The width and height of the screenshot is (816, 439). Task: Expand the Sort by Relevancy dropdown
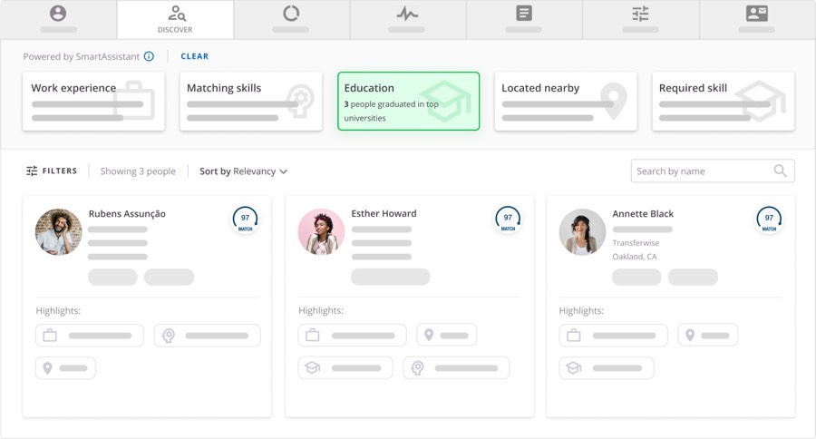[244, 171]
